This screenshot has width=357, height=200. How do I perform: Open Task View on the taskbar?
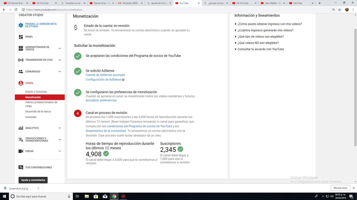[x=77, y=196]
